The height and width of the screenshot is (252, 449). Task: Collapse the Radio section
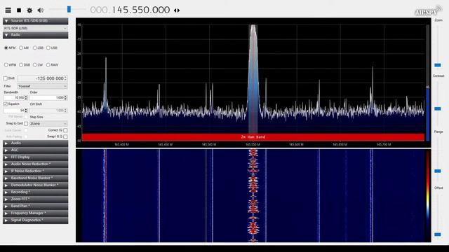coord(36,35)
